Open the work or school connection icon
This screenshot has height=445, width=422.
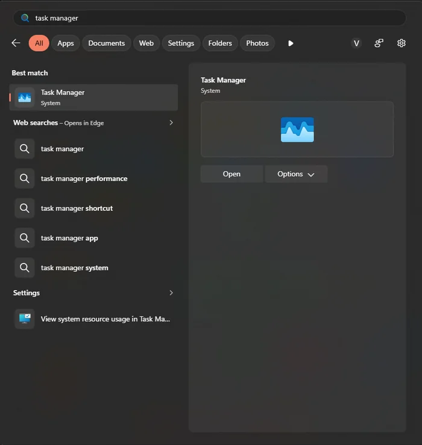379,43
